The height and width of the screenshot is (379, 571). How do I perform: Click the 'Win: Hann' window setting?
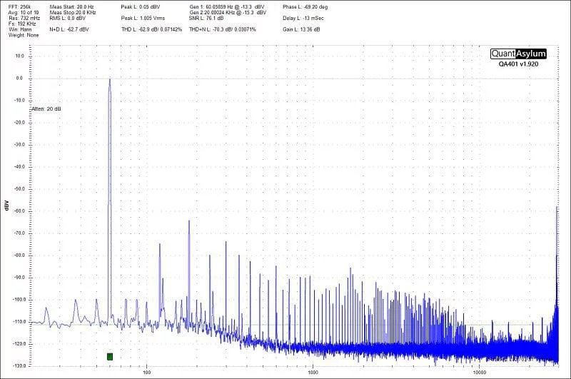20,29
